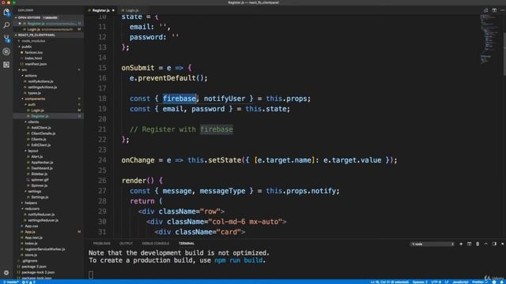Image resolution: width=506 pixels, height=284 pixels.
Task: Kill terminal with the trash icon
Action: pyautogui.click(x=478, y=244)
